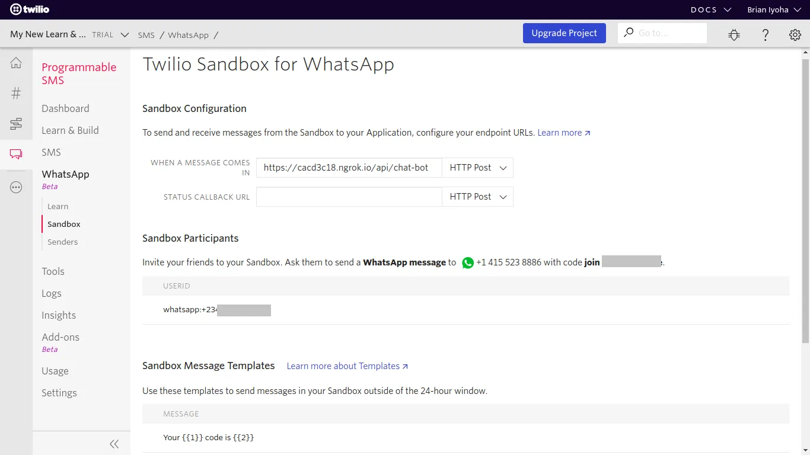Click the WhatsApp logo next to sandbox number
The image size is (810, 455).
click(x=468, y=262)
